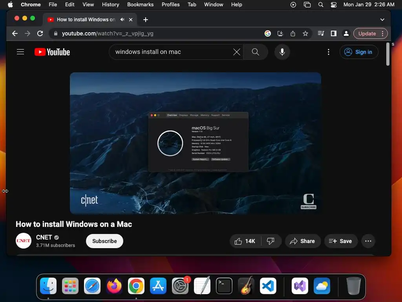Open more actions ellipsis under video
Image resolution: width=402 pixels, height=302 pixels.
(368, 241)
